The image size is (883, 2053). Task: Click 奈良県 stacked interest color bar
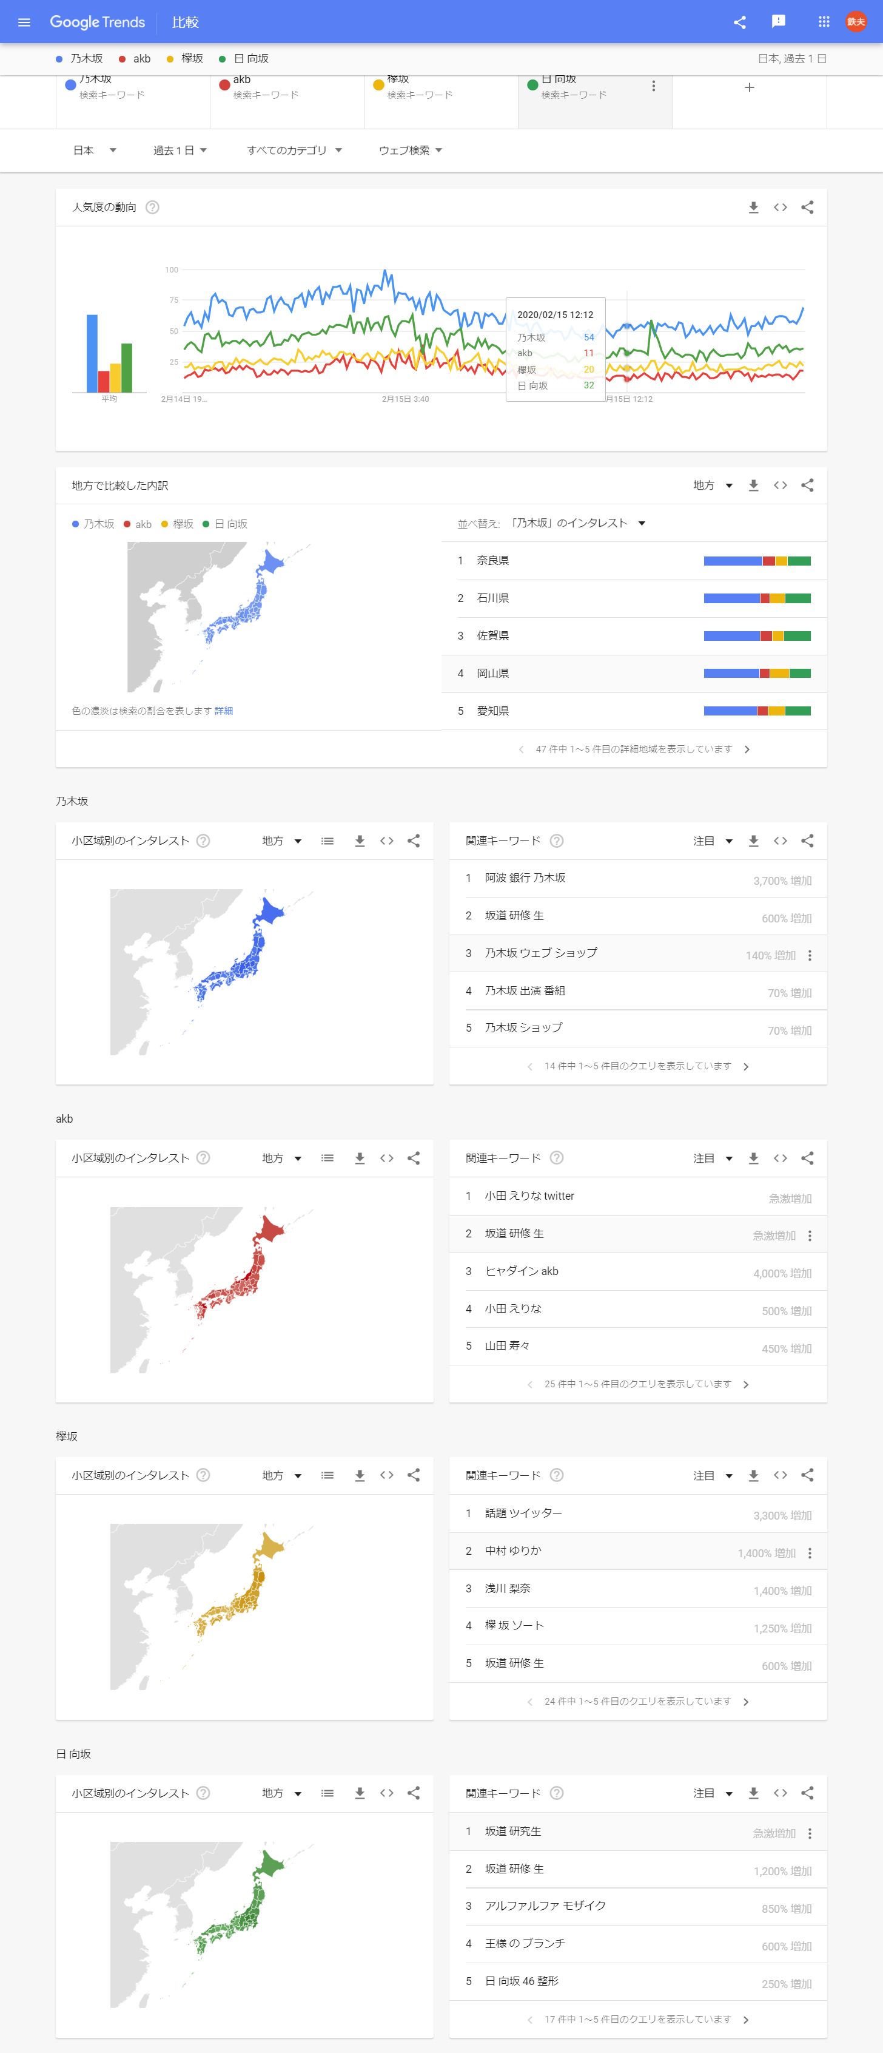757,561
